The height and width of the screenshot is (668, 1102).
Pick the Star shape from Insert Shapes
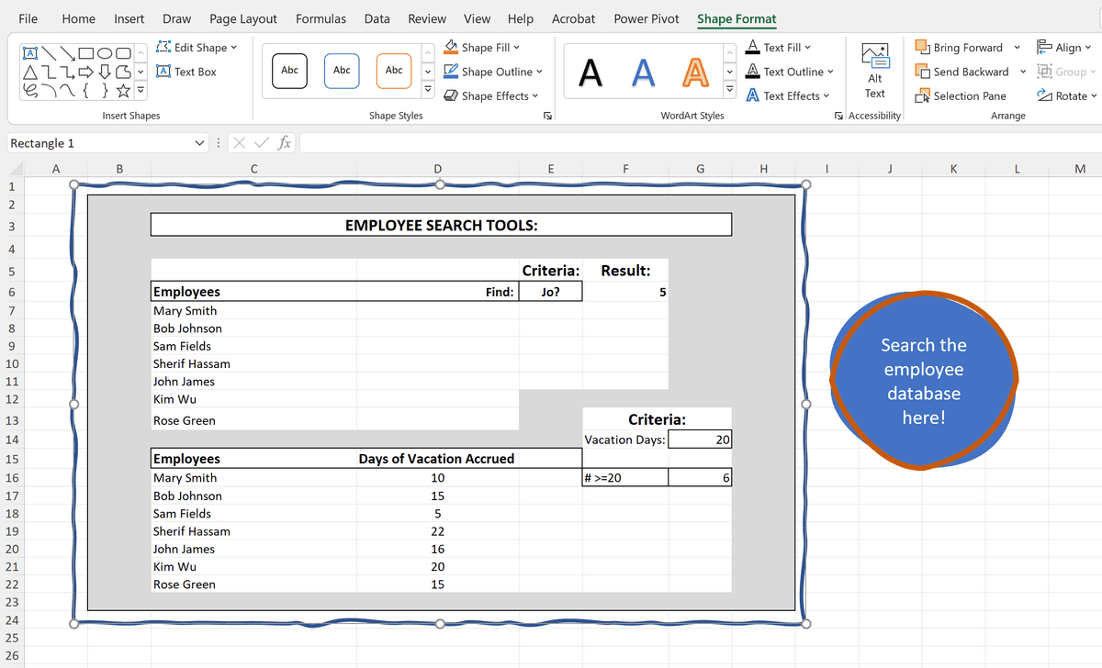coord(122,90)
